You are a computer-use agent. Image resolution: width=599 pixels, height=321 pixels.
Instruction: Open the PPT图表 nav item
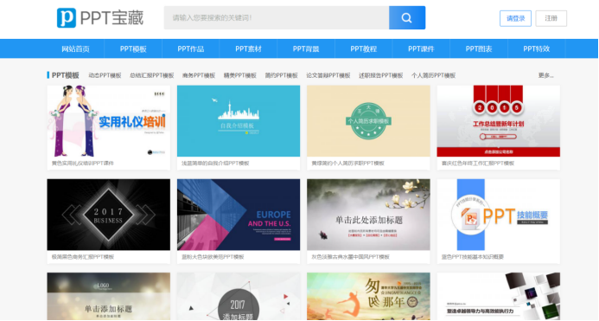pos(479,49)
